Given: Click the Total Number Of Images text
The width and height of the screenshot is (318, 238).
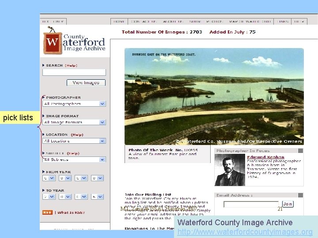Looking at the screenshot, I should [x=162, y=32].
